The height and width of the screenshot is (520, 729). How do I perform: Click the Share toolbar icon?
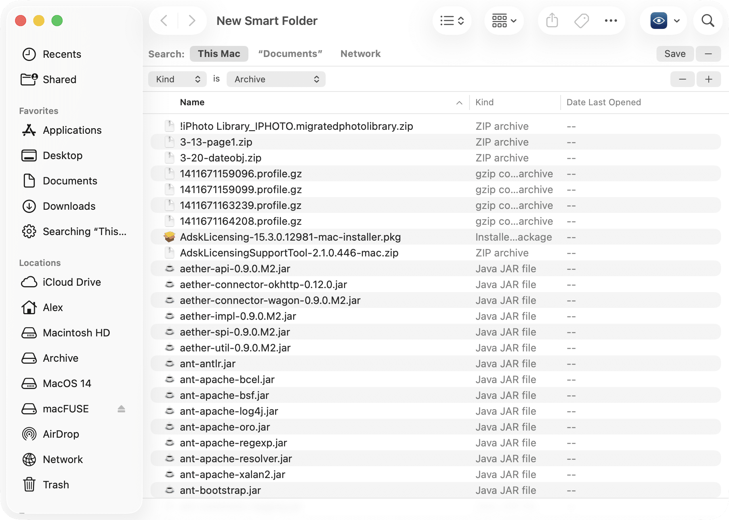552,21
